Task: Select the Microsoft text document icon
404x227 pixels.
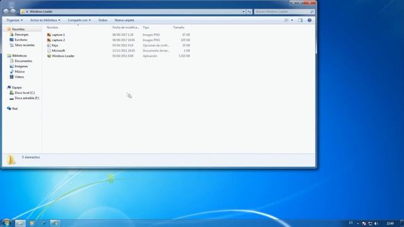Action: pyautogui.click(x=49, y=50)
